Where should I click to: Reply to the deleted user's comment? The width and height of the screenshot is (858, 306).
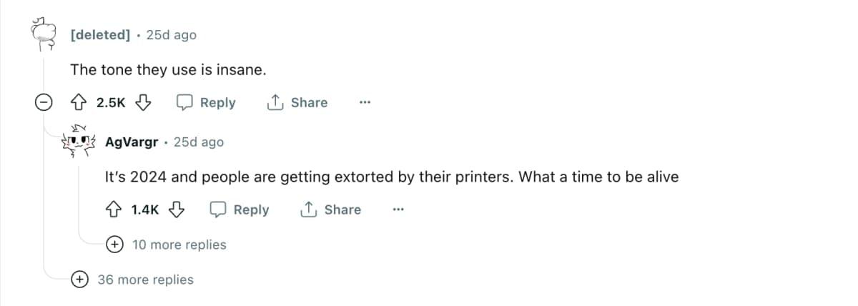coord(207,103)
